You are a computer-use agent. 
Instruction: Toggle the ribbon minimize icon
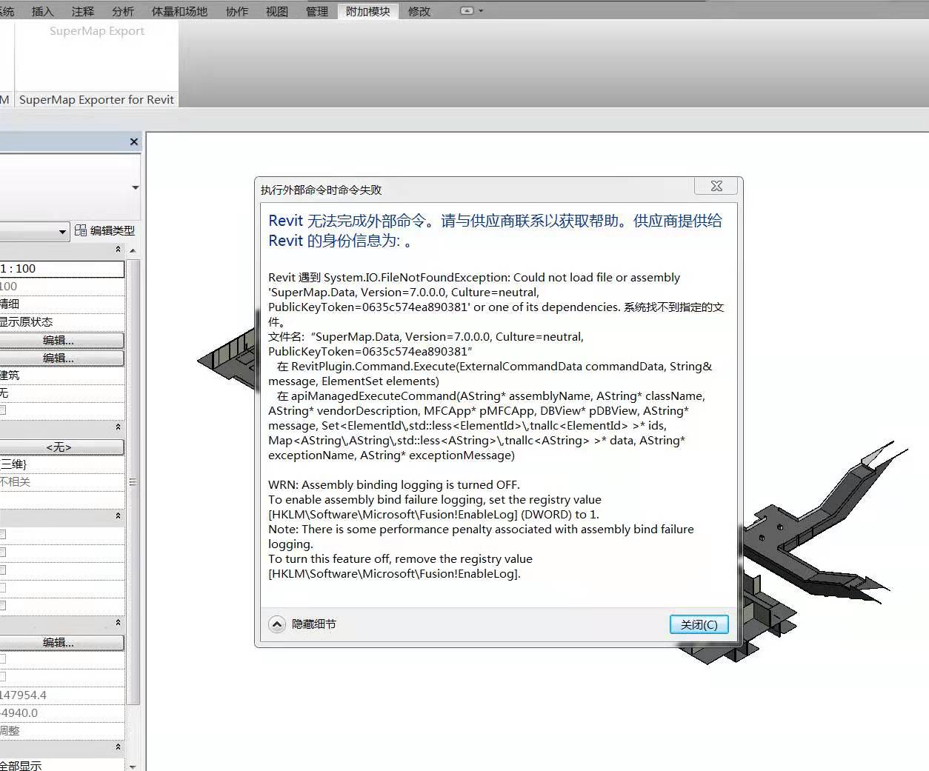click(467, 11)
